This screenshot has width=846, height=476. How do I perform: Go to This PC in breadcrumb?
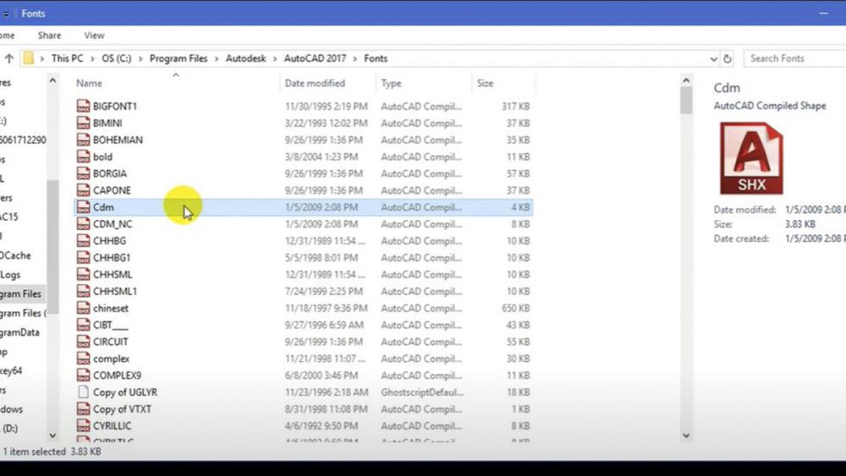point(68,58)
